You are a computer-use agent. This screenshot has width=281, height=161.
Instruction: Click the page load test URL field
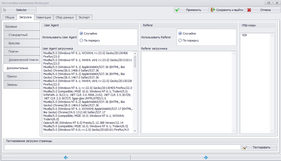(123, 147)
